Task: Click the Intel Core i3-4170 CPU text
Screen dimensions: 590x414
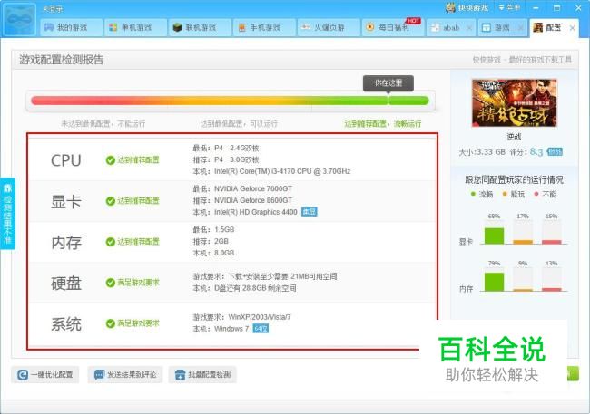Action: 282,171
